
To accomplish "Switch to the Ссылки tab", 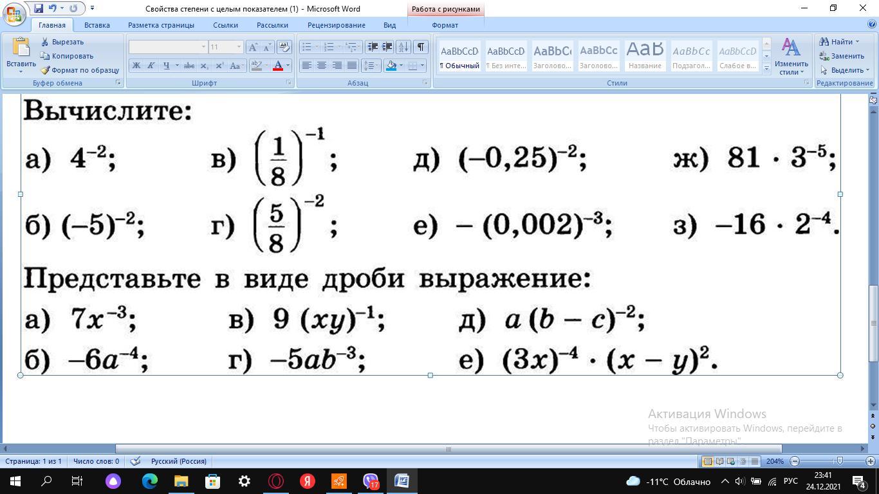I will [x=226, y=25].
